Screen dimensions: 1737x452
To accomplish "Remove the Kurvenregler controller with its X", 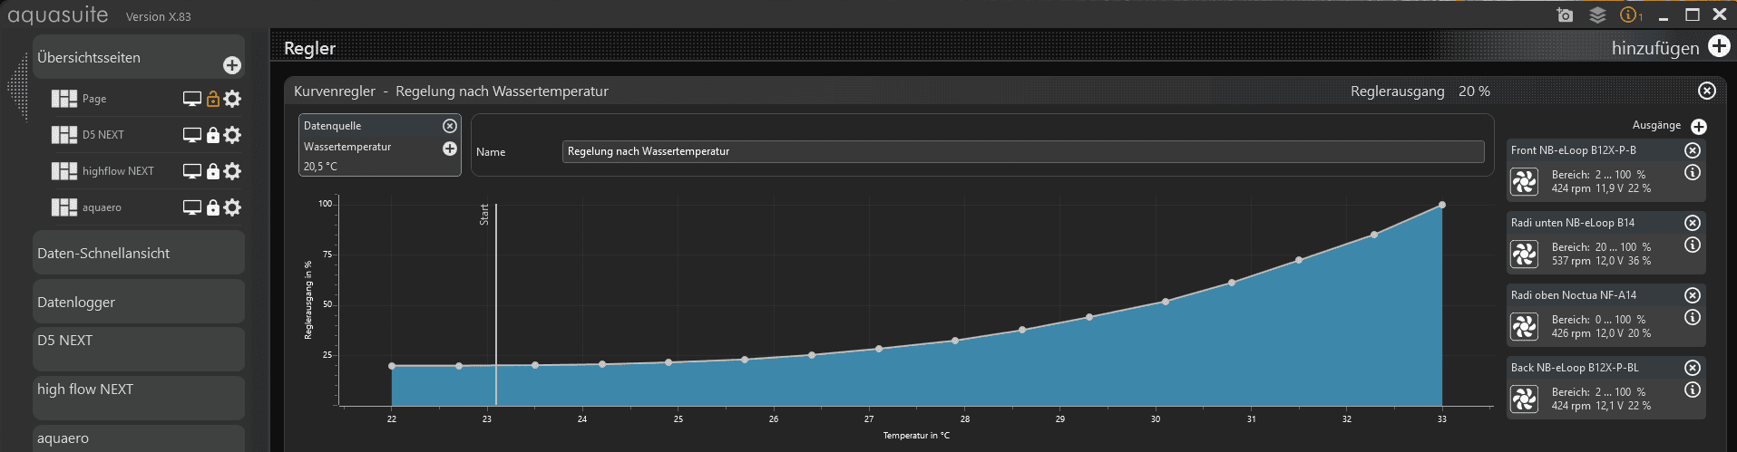I will pyautogui.click(x=1707, y=91).
